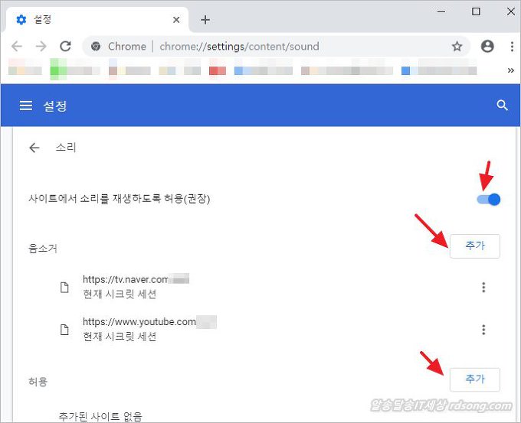This screenshot has height=423, width=521.
Task: Bookmark this page with the star icon
Action: pos(457,47)
